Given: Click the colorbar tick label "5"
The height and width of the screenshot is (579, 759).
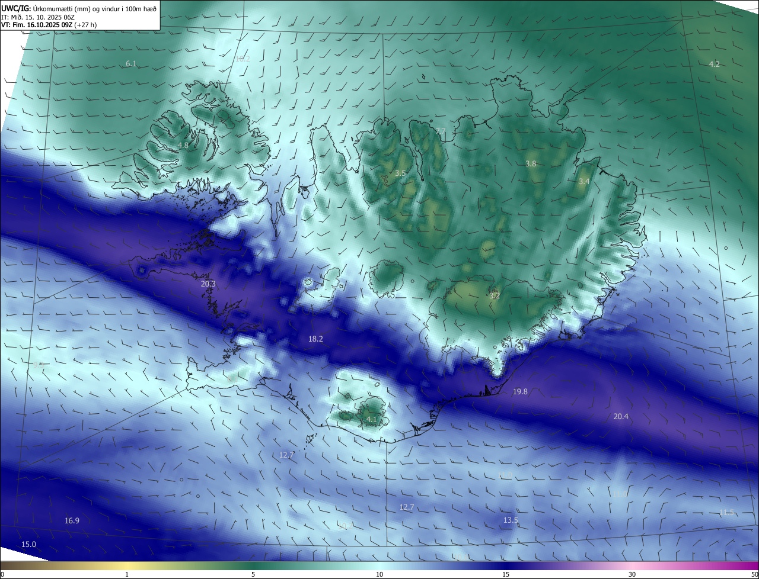Looking at the screenshot, I should click(x=253, y=574).
